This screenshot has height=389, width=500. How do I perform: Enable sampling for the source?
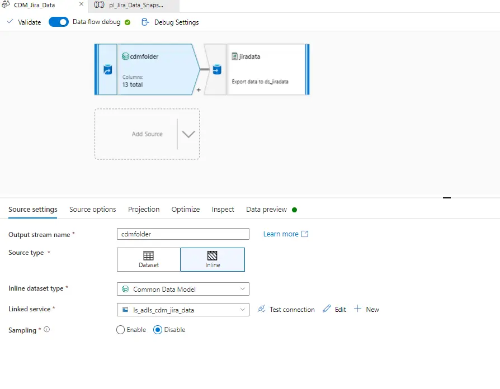point(120,330)
